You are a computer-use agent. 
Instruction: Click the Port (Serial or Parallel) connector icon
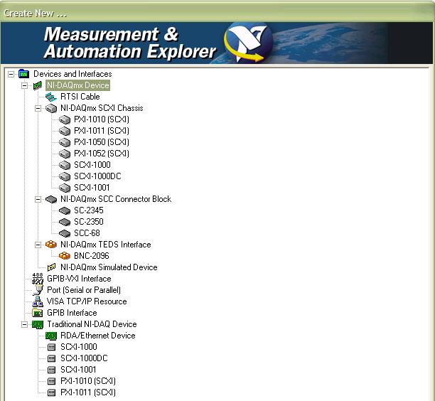click(38, 290)
